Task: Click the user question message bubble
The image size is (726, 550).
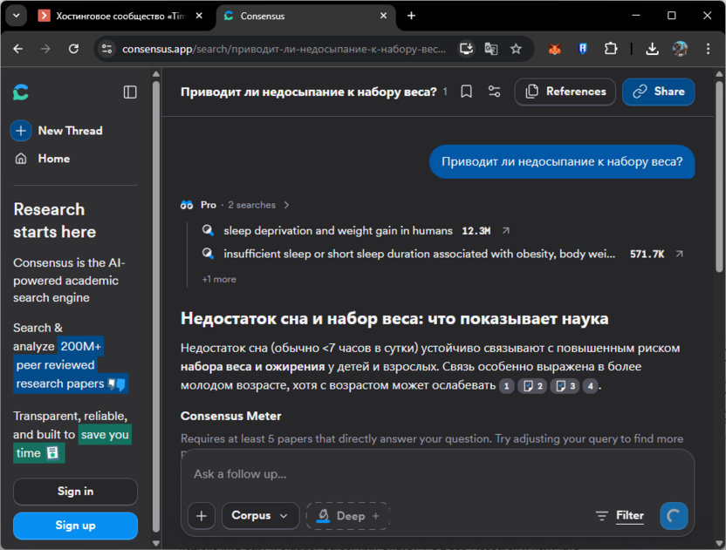Action: tap(562, 162)
